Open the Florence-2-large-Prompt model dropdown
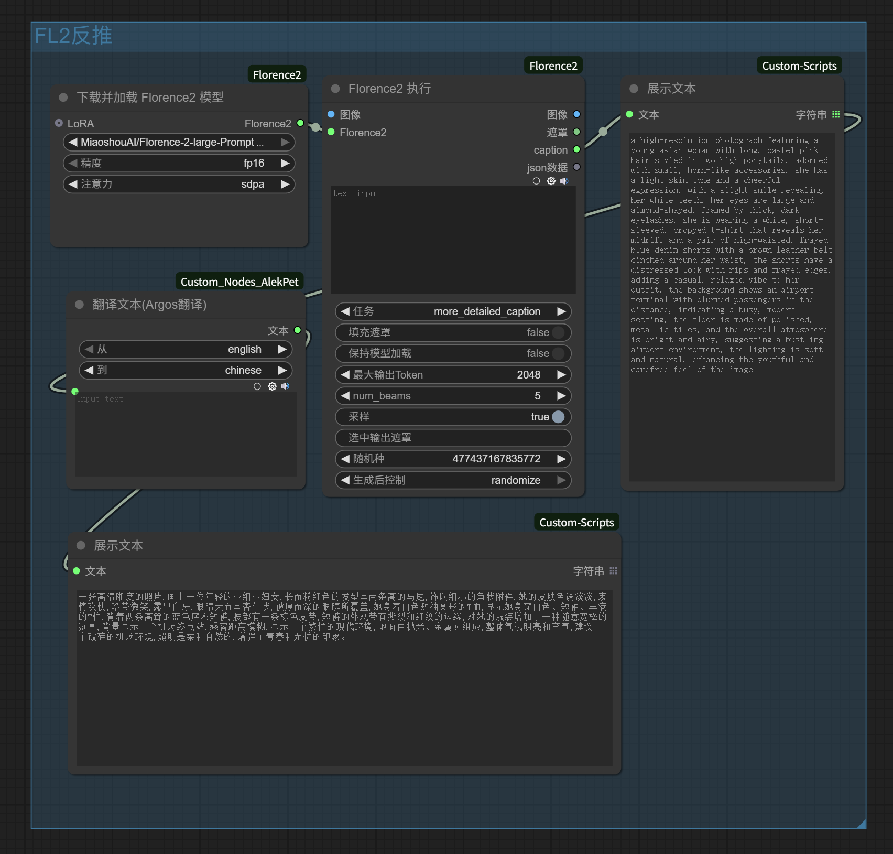The image size is (893, 854). coord(179,142)
